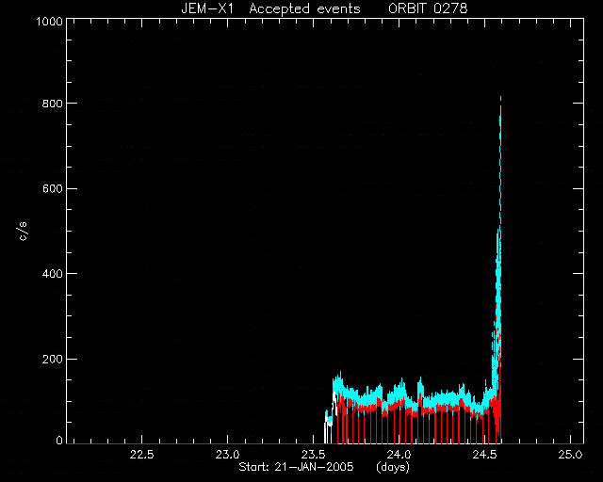Image resolution: width=603 pixels, height=482 pixels.
Task: Click the Start: 21-JAN-2005 date label
Action: coord(296,467)
